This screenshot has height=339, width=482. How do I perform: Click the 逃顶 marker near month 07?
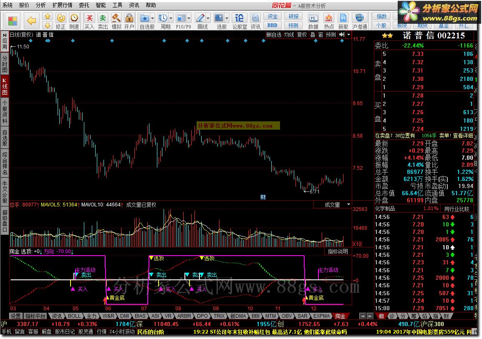156,258
